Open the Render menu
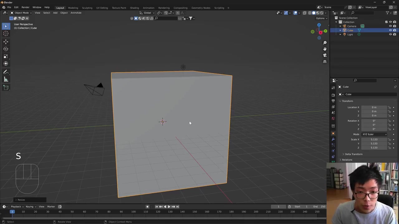Image resolution: width=399 pixels, height=224 pixels. (x=25, y=7)
